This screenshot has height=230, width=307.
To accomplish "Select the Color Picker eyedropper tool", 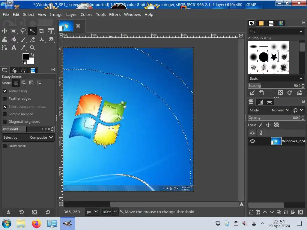I will click(23, 48).
